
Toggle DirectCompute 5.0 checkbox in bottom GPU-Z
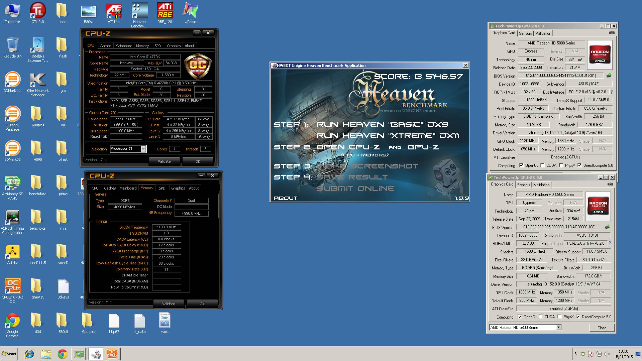click(x=578, y=317)
